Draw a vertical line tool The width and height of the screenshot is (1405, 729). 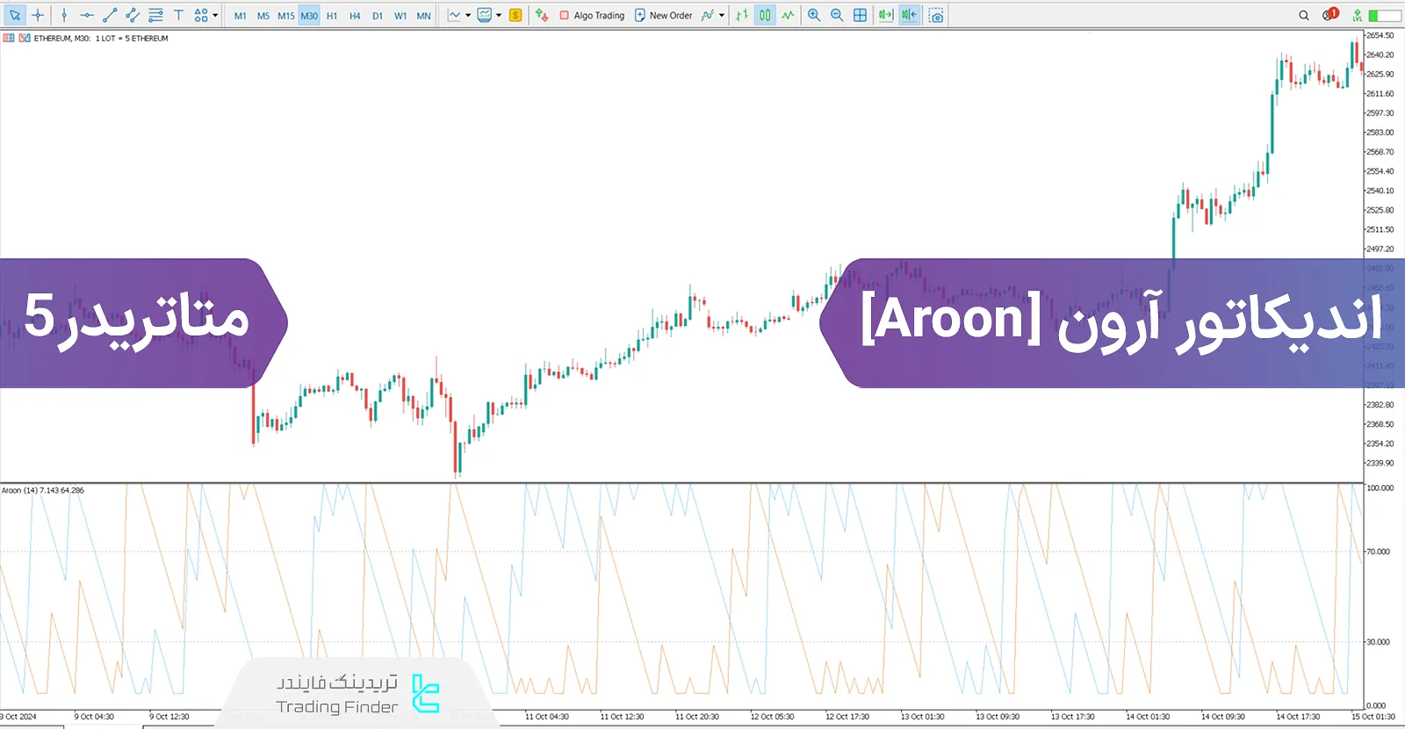pos(64,15)
